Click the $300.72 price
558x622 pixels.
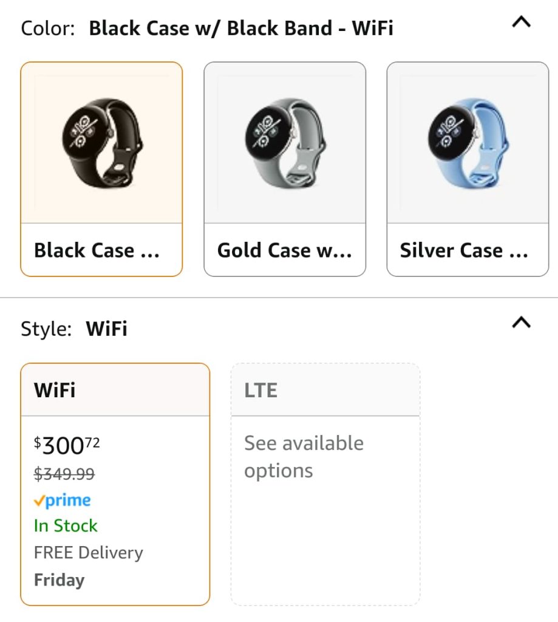click(x=67, y=445)
